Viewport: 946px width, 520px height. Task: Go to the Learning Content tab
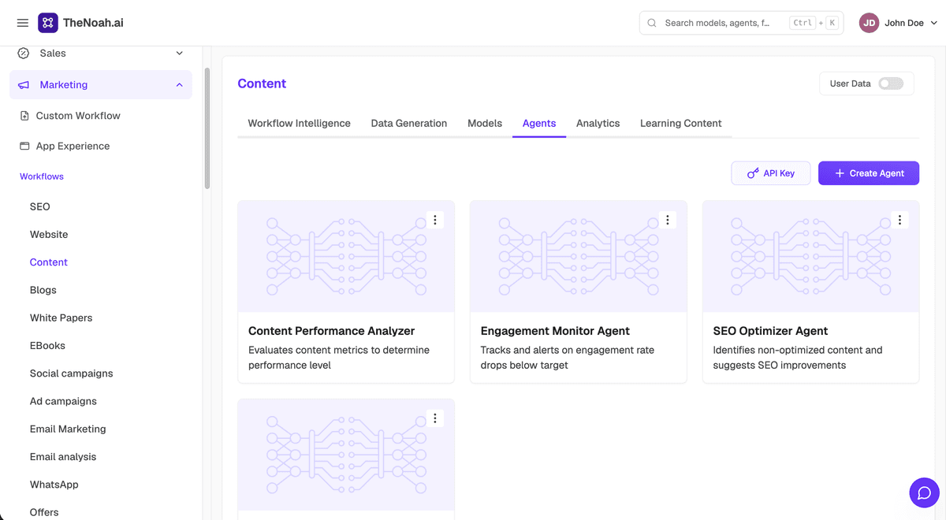tap(681, 123)
